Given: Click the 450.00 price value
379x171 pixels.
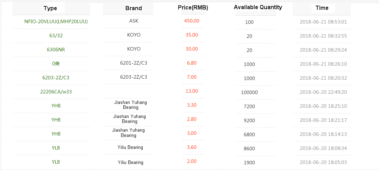Looking at the screenshot, I should 192,21.
